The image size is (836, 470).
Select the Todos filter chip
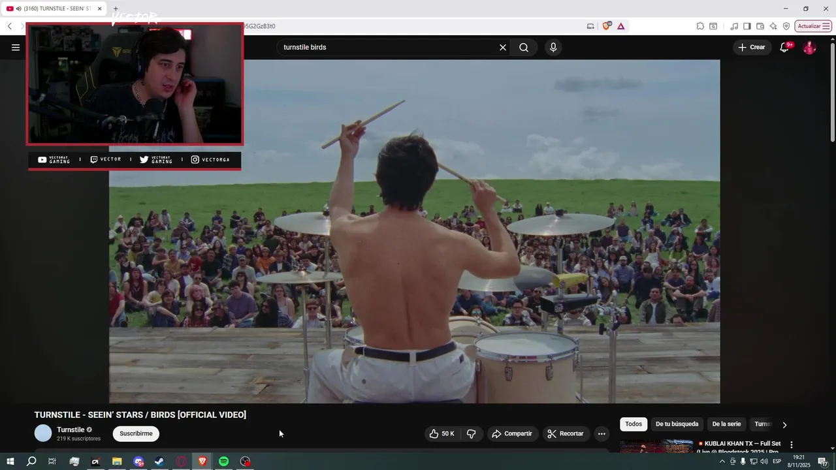click(x=634, y=424)
